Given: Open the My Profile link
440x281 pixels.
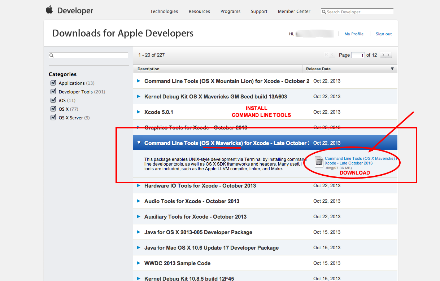Looking at the screenshot, I should [x=354, y=34].
